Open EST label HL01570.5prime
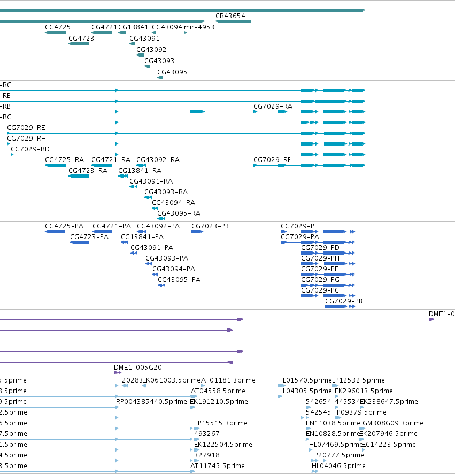Image resolution: width=455 pixels, height=474 pixels. point(305,380)
